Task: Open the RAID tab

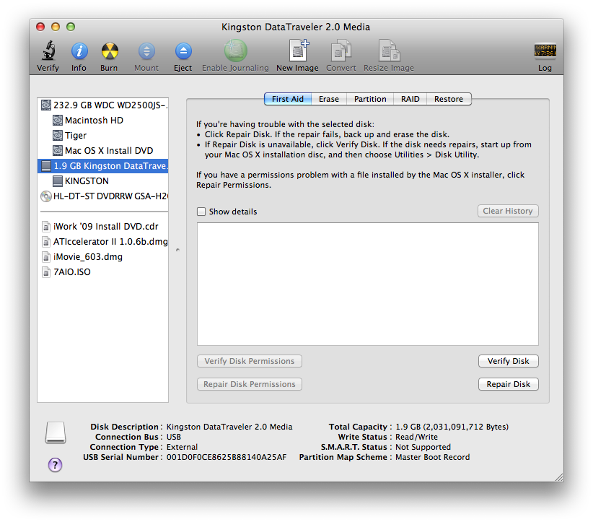Action: point(410,99)
